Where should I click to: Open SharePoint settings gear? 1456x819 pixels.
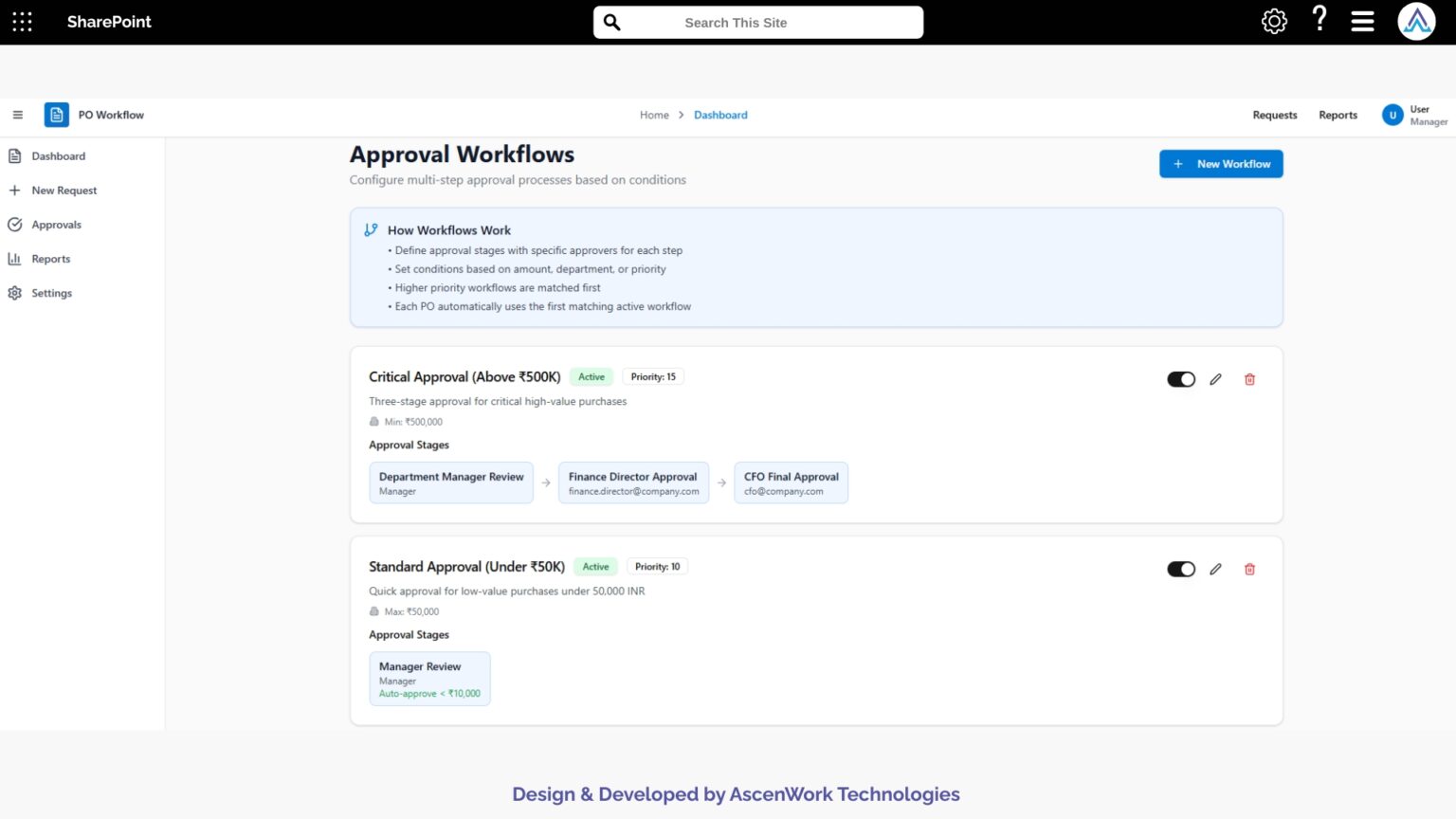(x=1274, y=20)
